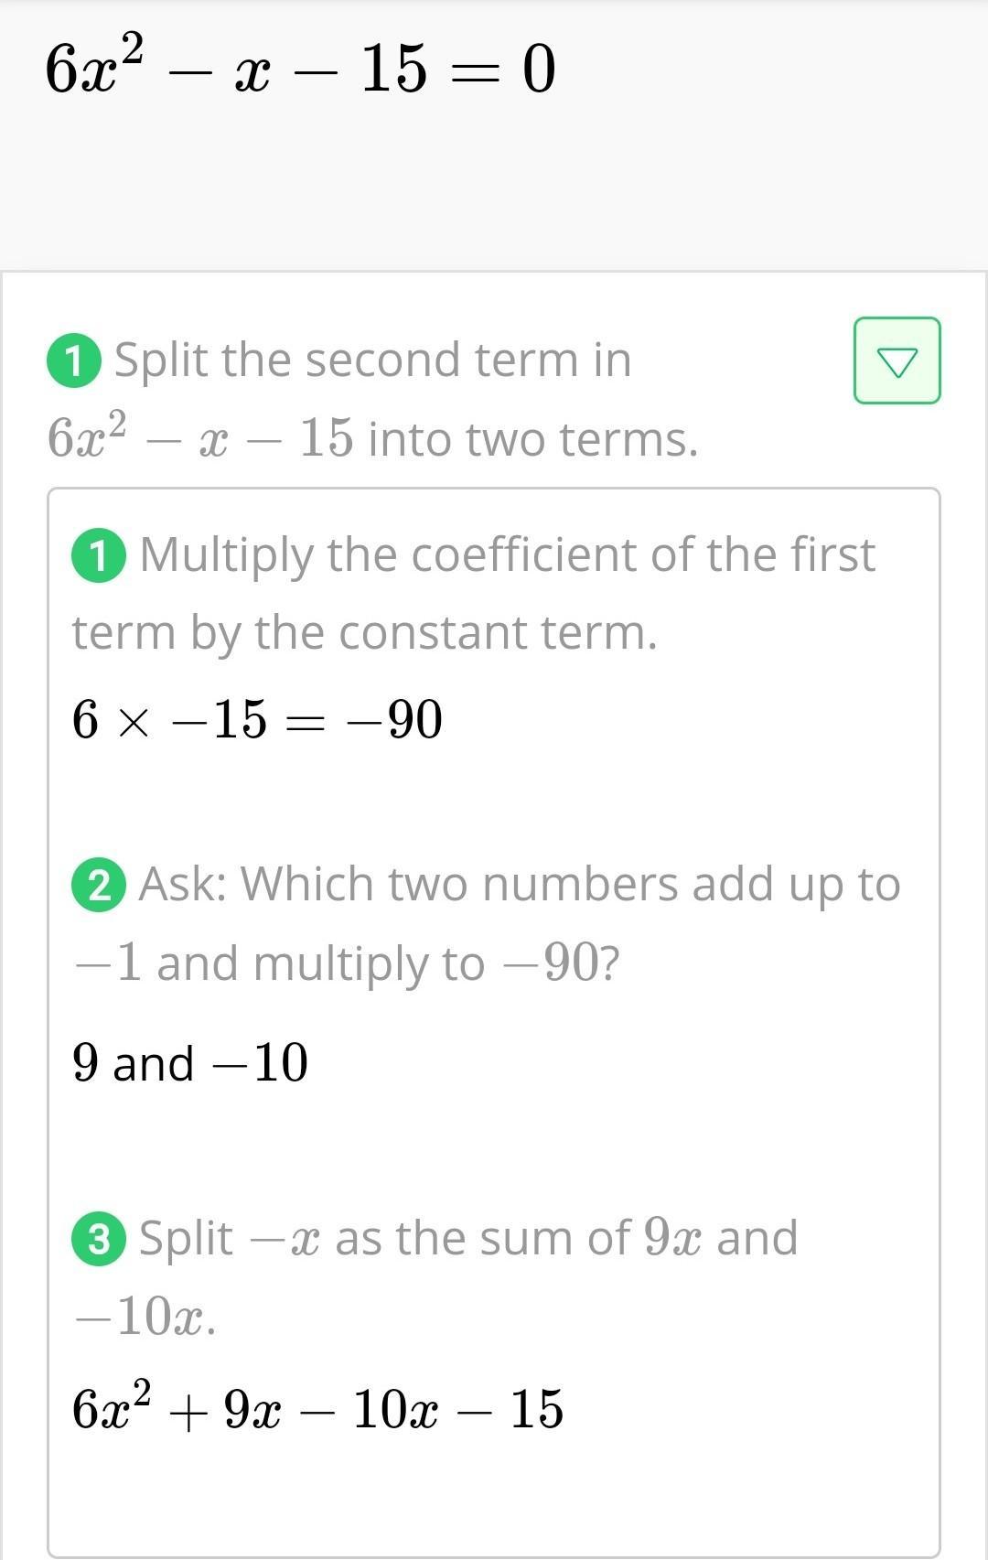Click the inner sub-step 1 green badge
This screenshot has width=988, height=1560.
click(x=99, y=555)
